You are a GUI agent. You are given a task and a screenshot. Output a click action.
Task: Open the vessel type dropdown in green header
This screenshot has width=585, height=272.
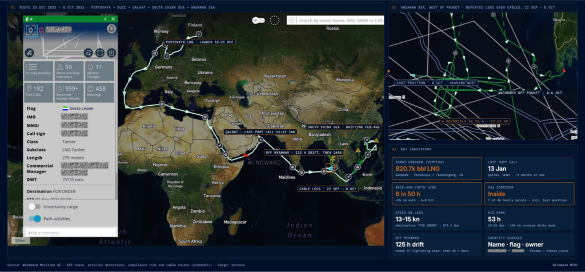29,19
